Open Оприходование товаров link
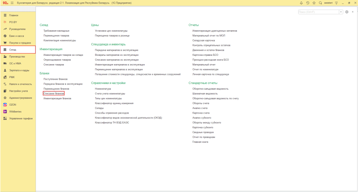Image resolution: width=358 pixels, height=192 pixels. click(57, 60)
